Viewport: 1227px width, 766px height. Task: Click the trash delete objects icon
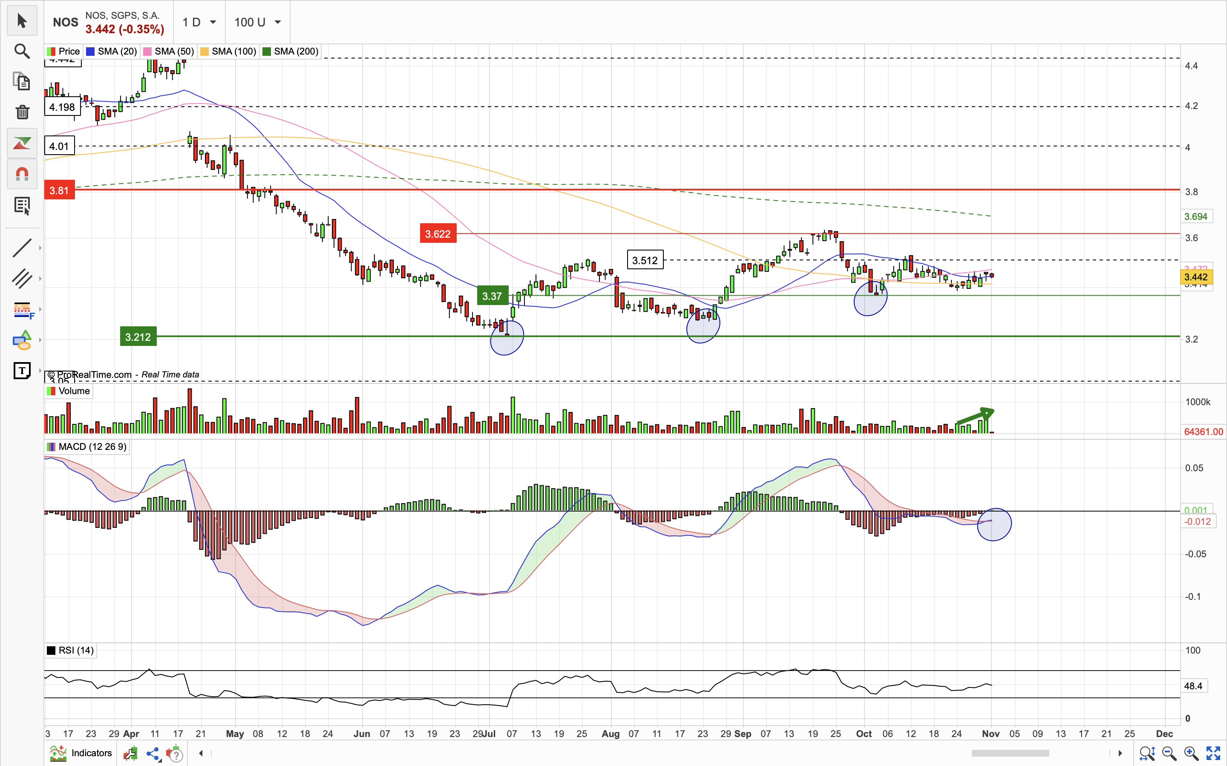[22, 112]
